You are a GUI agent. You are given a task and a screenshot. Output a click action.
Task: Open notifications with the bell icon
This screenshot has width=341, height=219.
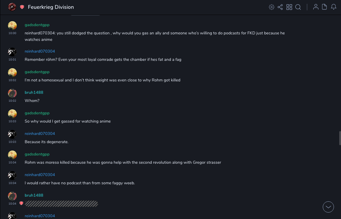click(x=334, y=7)
